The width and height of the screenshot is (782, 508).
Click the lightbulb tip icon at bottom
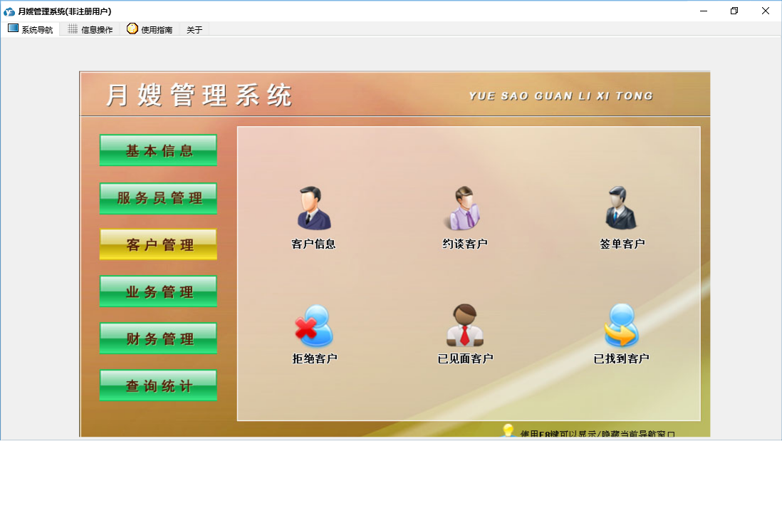point(508,430)
